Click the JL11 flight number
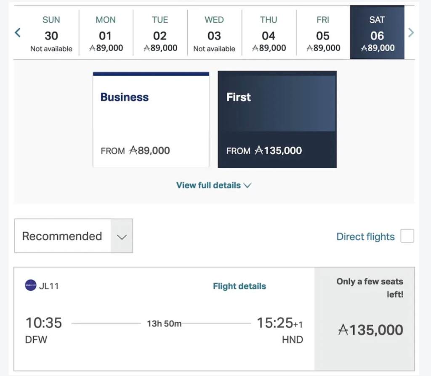This screenshot has width=431, height=376. pyautogui.click(x=49, y=286)
